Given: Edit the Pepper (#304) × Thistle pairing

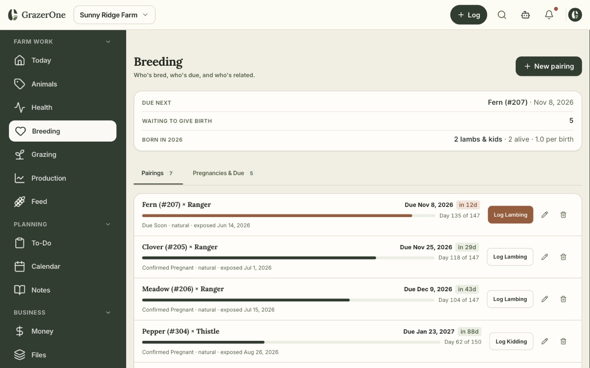Looking at the screenshot, I should 545,341.
